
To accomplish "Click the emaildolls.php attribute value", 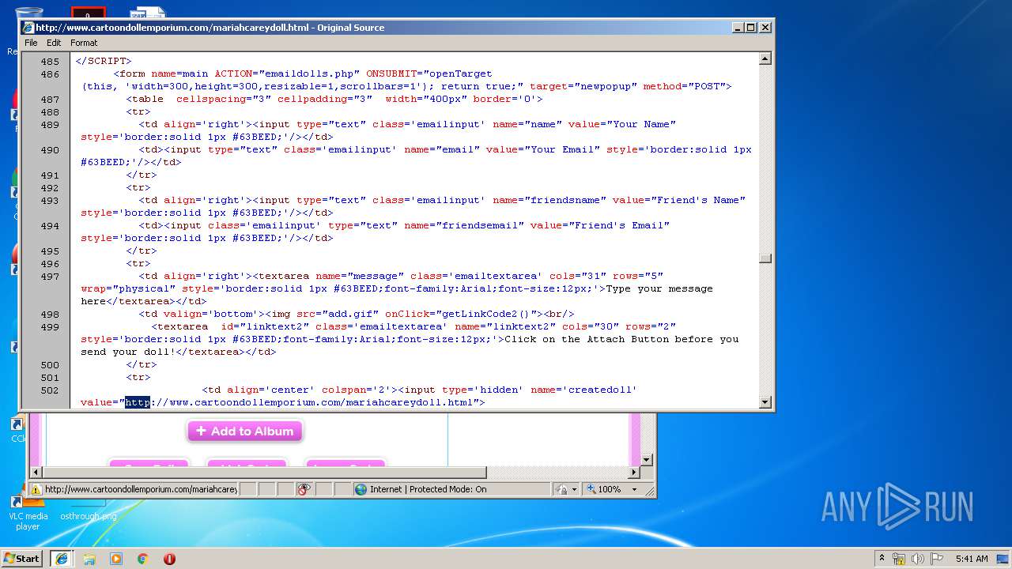I will [309, 74].
